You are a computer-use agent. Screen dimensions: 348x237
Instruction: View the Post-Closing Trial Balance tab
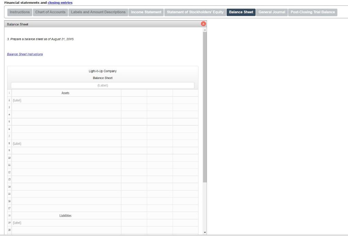coord(313,12)
